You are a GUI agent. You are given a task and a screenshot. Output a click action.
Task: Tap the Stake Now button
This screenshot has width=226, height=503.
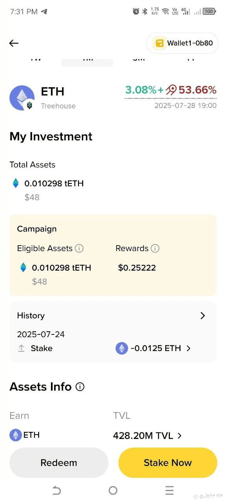(168, 463)
